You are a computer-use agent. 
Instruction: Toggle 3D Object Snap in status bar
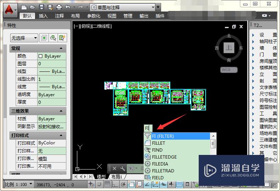point(139,184)
